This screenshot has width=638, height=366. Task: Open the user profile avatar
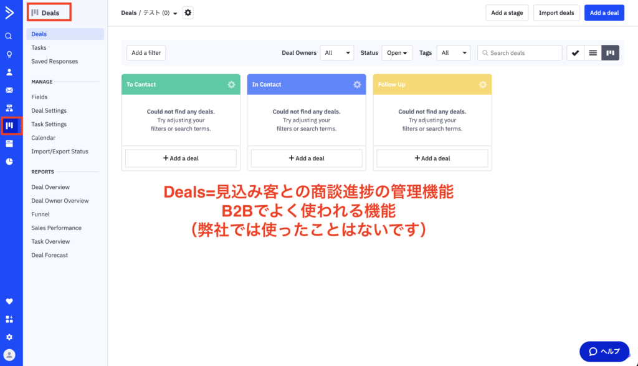click(x=9, y=355)
